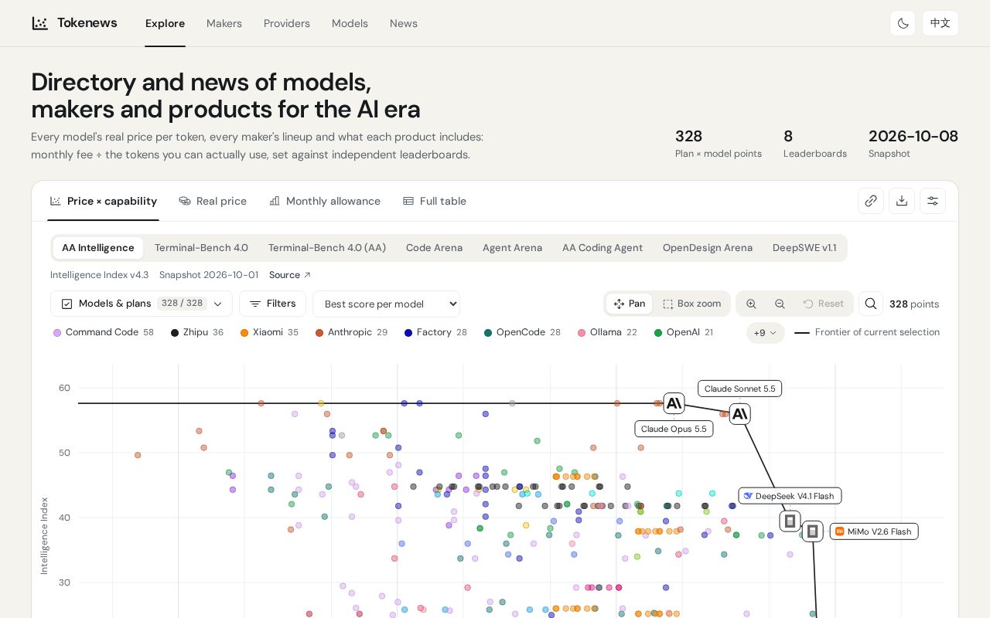
Task: Click the Tokenews logo icon
Action: 39,23
